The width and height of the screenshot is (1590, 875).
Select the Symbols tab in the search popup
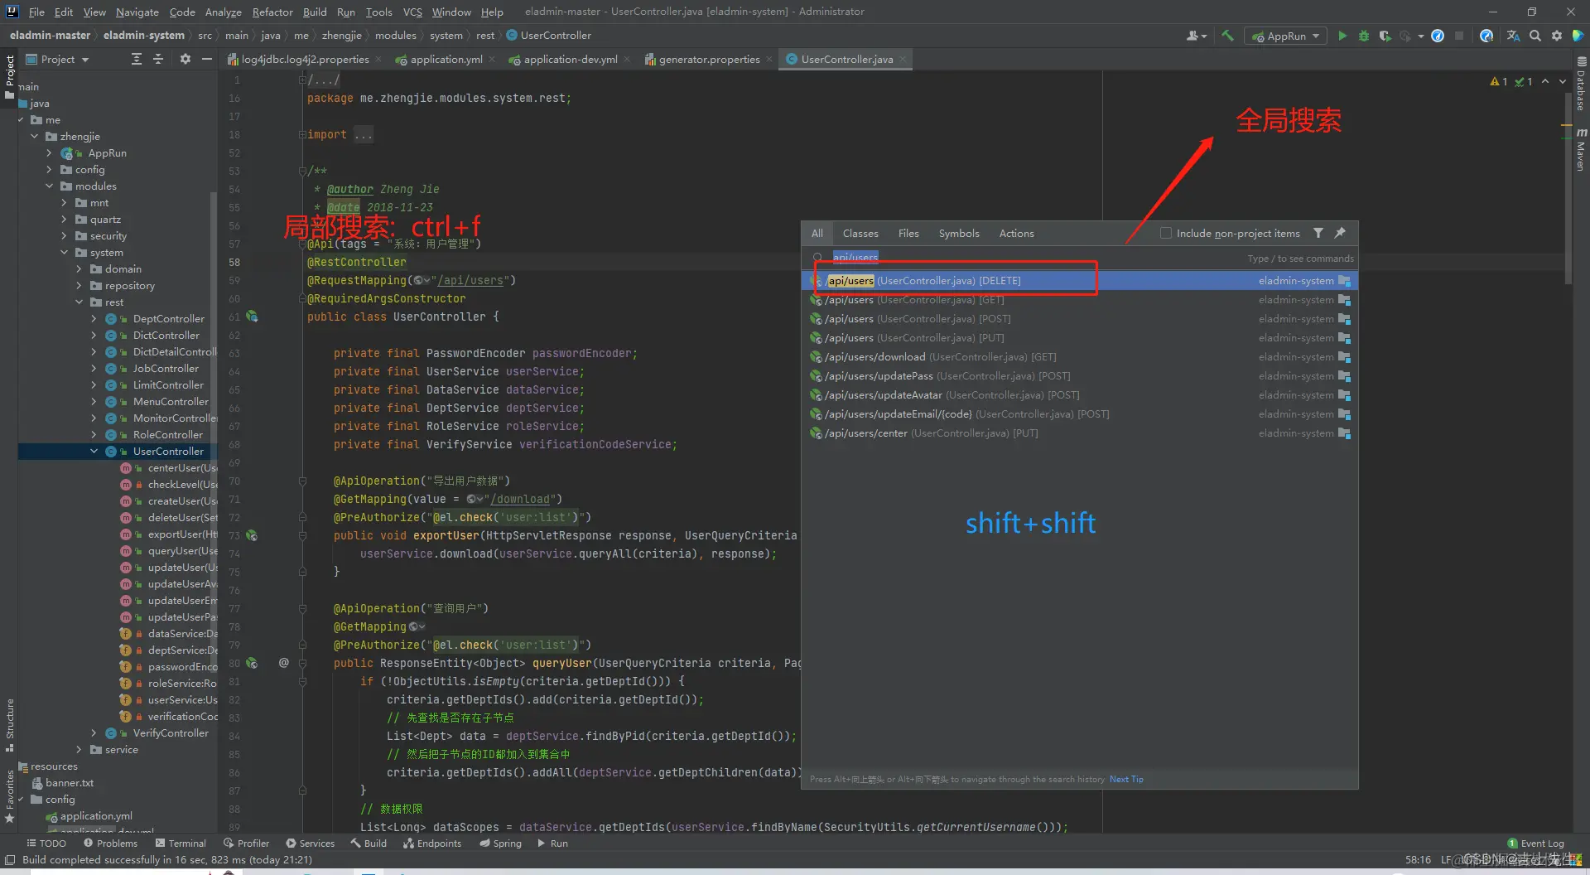tap(959, 233)
